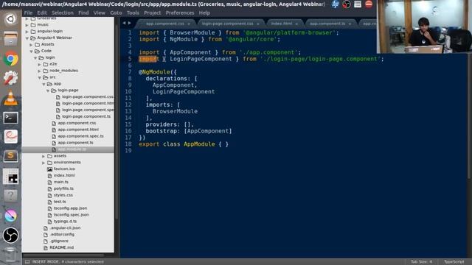The height and width of the screenshot is (265, 472).
Task: Open the Goto menu
Action: [116, 13]
